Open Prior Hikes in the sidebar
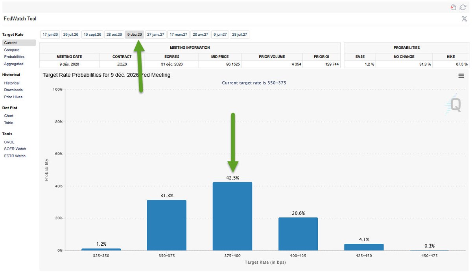 [x=13, y=97]
